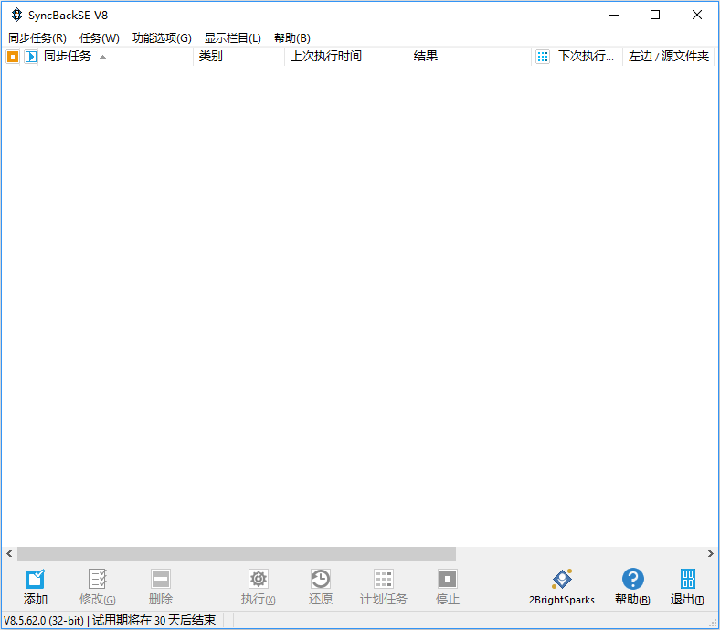This screenshot has height=630, width=720.
Task: Click the blue play arrow column icon
Action: point(31,57)
